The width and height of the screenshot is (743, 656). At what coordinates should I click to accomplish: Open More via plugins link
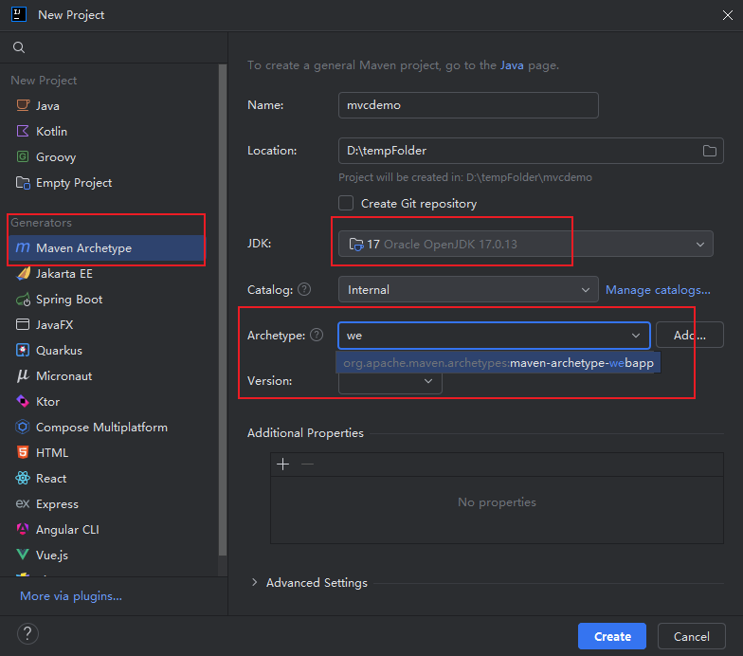[71, 595]
